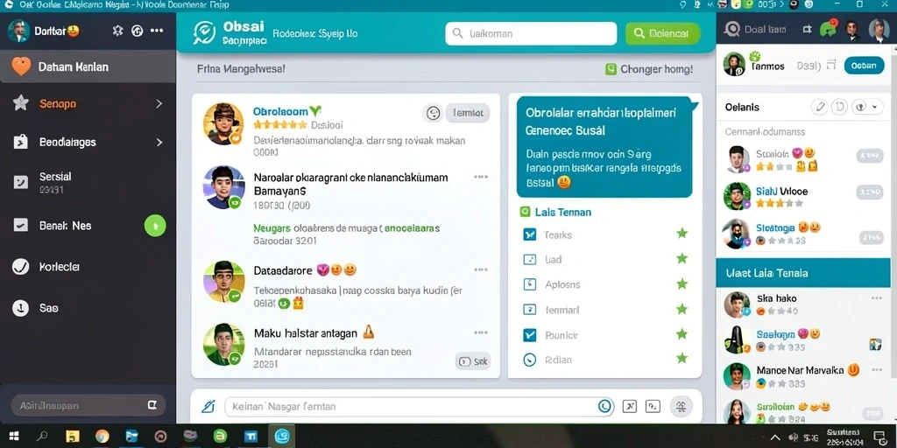This screenshot has width=897, height=448.
Task: Open the three-dots menu in sidebar header
Action: tap(157, 31)
